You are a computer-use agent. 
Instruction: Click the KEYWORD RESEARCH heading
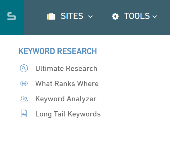pyautogui.click(x=58, y=51)
